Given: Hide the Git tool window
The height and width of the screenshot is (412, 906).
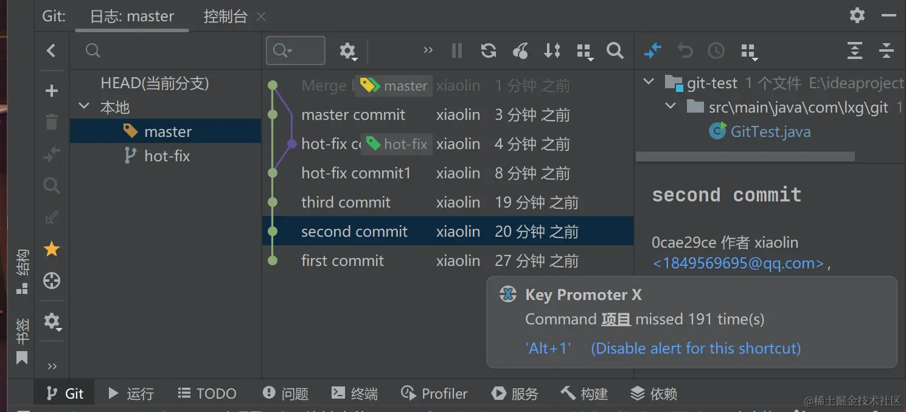Looking at the screenshot, I should click(889, 16).
